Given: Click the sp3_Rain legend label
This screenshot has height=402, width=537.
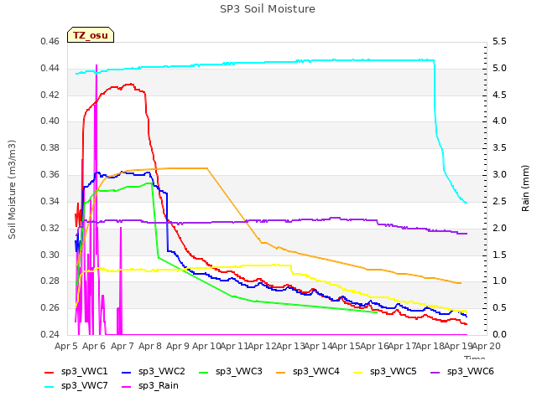Looking at the screenshot, I should [x=159, y=385].
